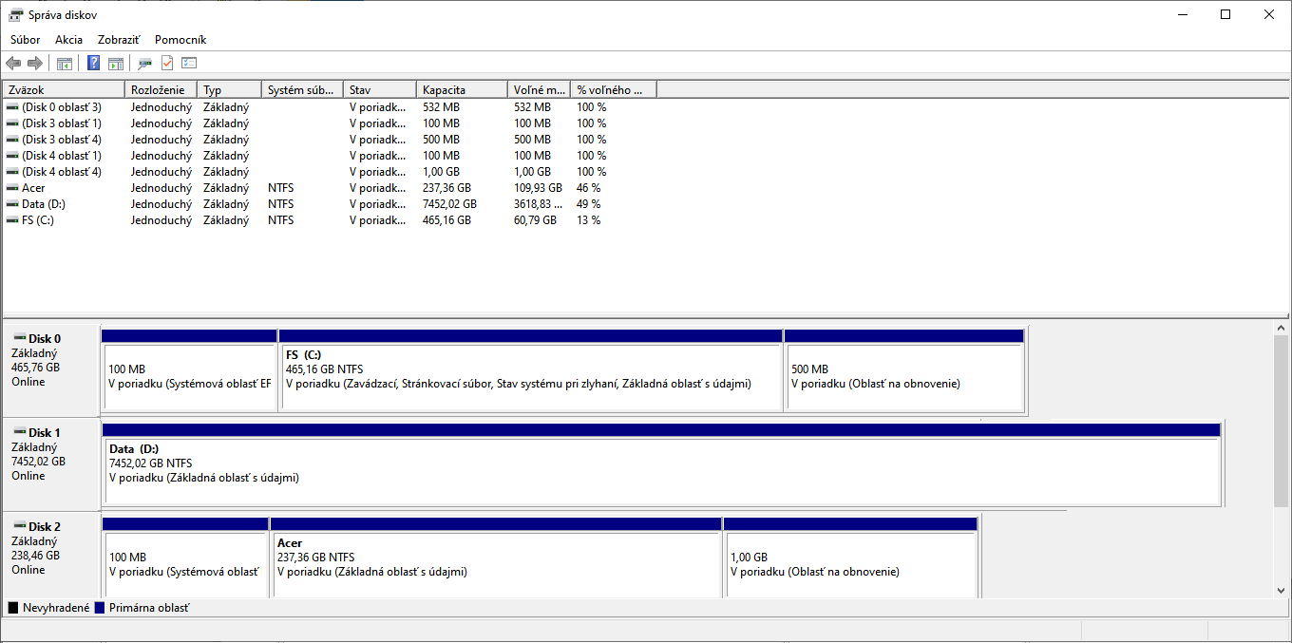Click the blue Primárna oblasť legend swatch

99,608
